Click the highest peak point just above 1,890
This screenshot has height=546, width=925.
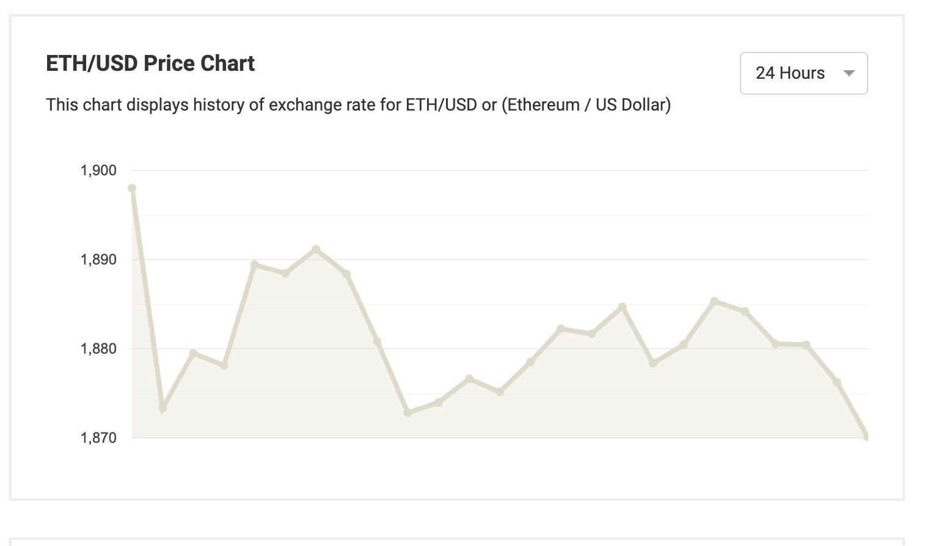316,249
